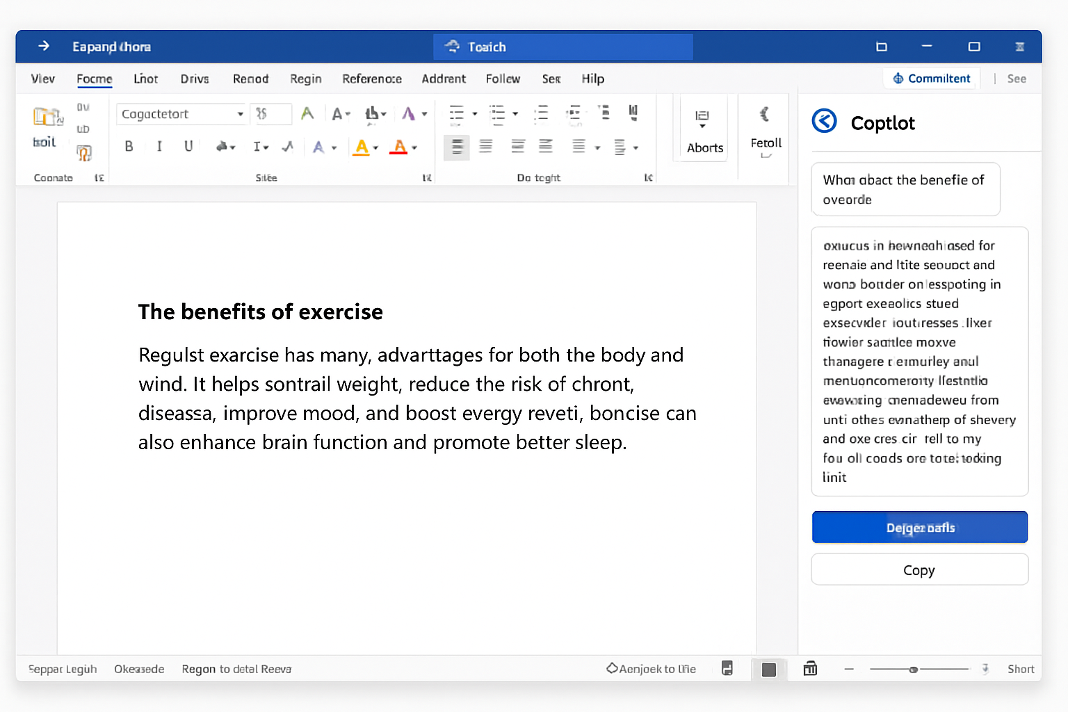Screen dimensions: 1068x712
Task: Open the yellow highlight color dropdown arrow
Action: (375, 147)
